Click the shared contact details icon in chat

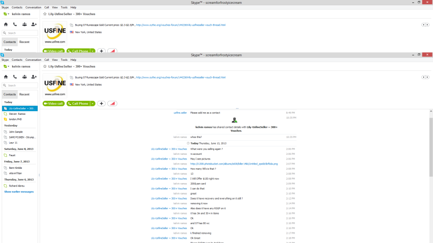[234, 120]
